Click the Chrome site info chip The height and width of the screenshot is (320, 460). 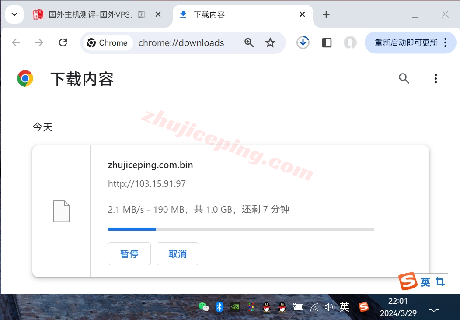click(x=108, y=43)
